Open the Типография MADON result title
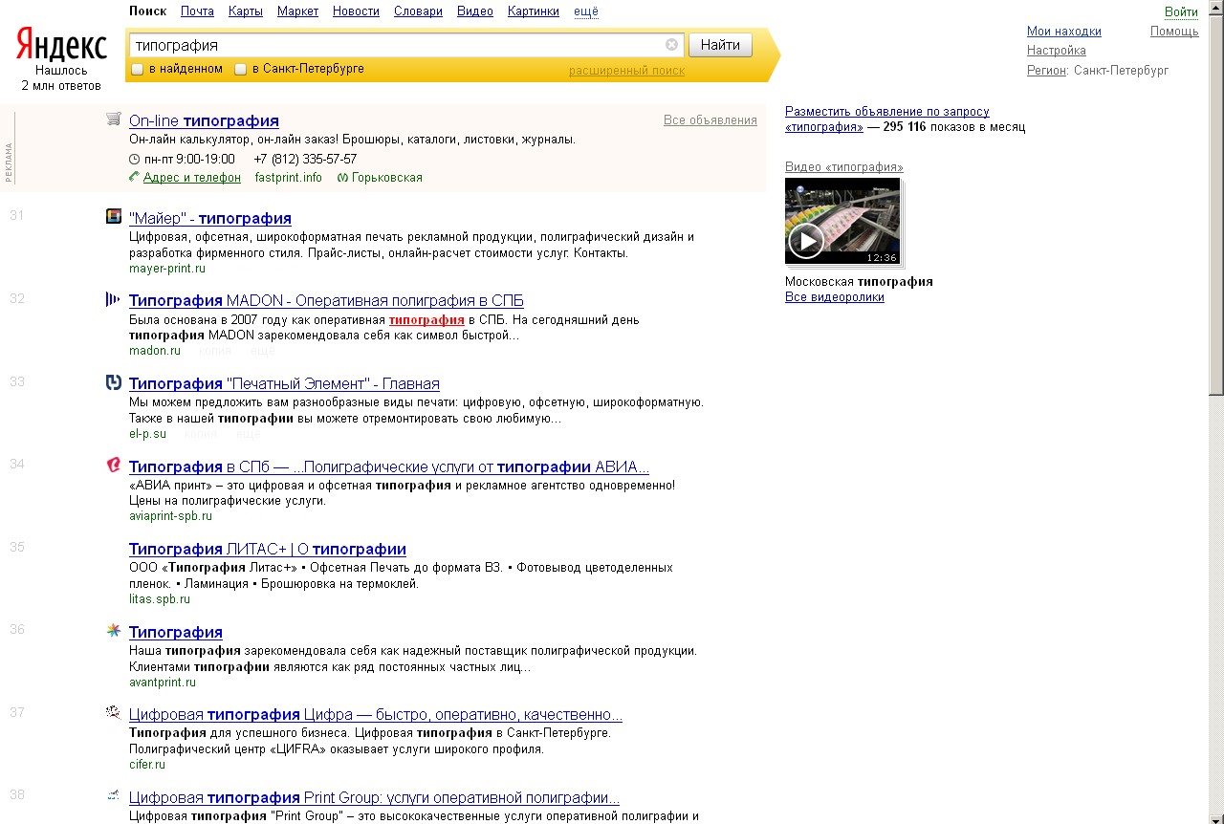This screenshot has height=824, width=1224. (x=326, y=301)
